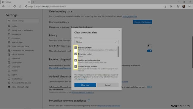193x109 pixels.
Task: Reload the page with the refresh icon
Action: pyautogui.click(x=15, y=7)
